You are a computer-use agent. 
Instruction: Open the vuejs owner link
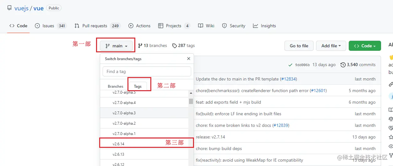tap(21, 8)
